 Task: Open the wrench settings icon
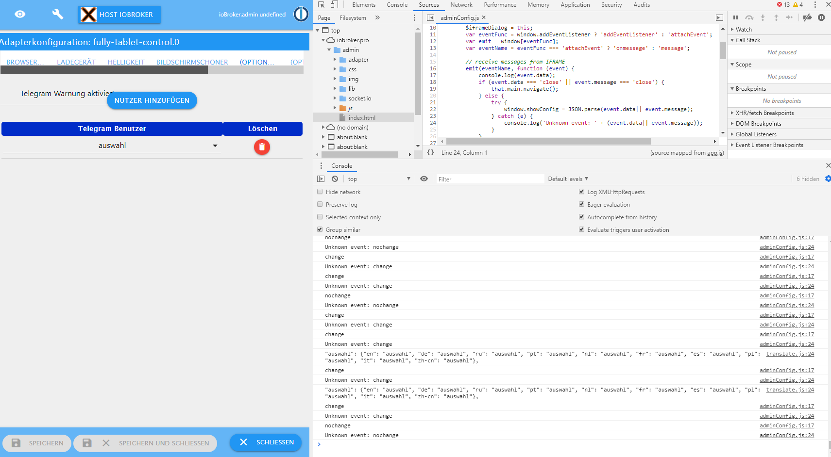(x=58, y=14)
